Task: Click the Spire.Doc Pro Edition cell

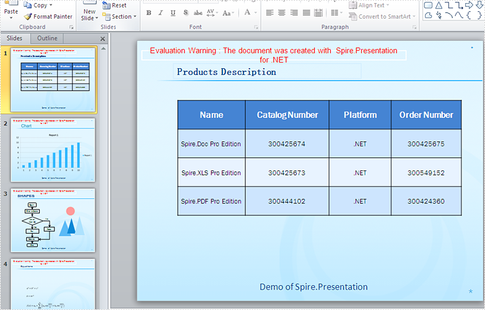Action: 212,144
